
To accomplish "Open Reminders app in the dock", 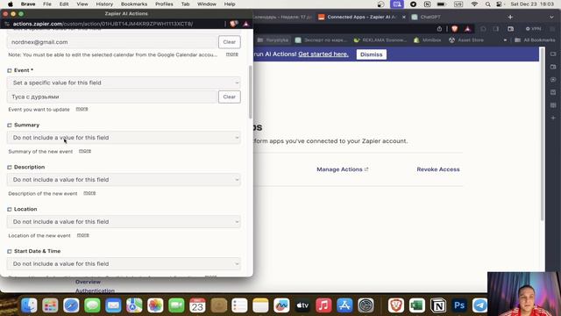I will click(x=239, y=305).
